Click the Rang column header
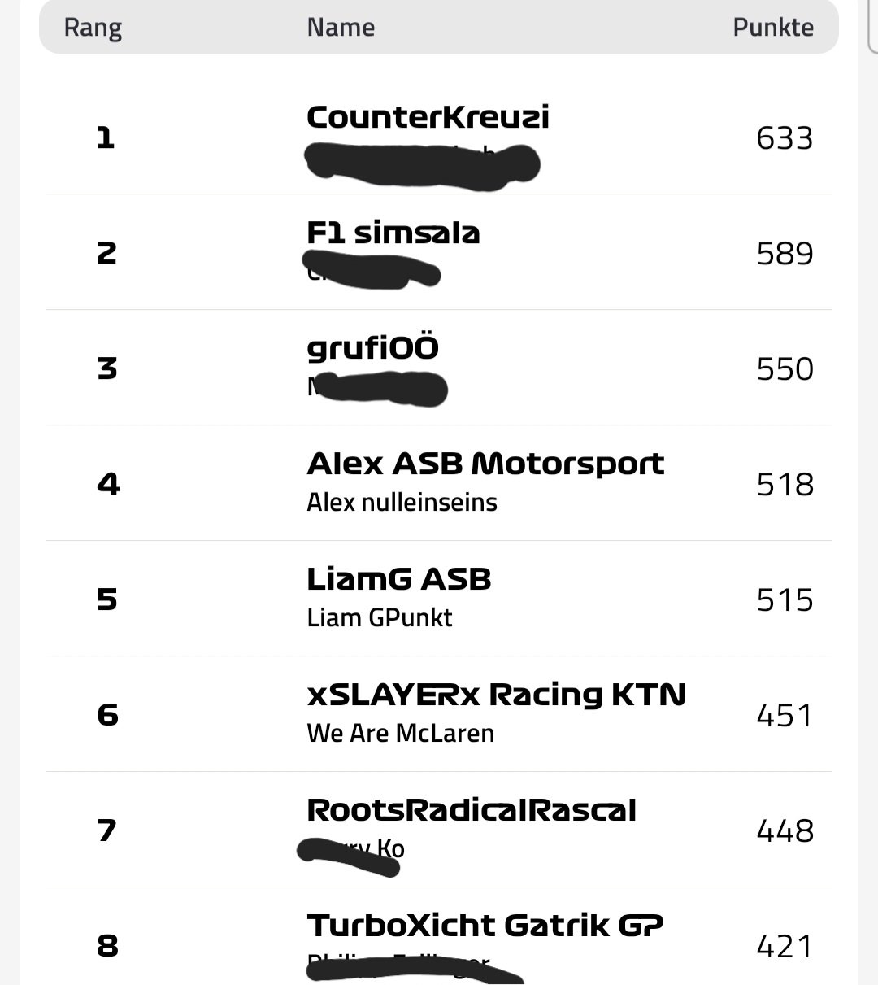 (93, 28)
